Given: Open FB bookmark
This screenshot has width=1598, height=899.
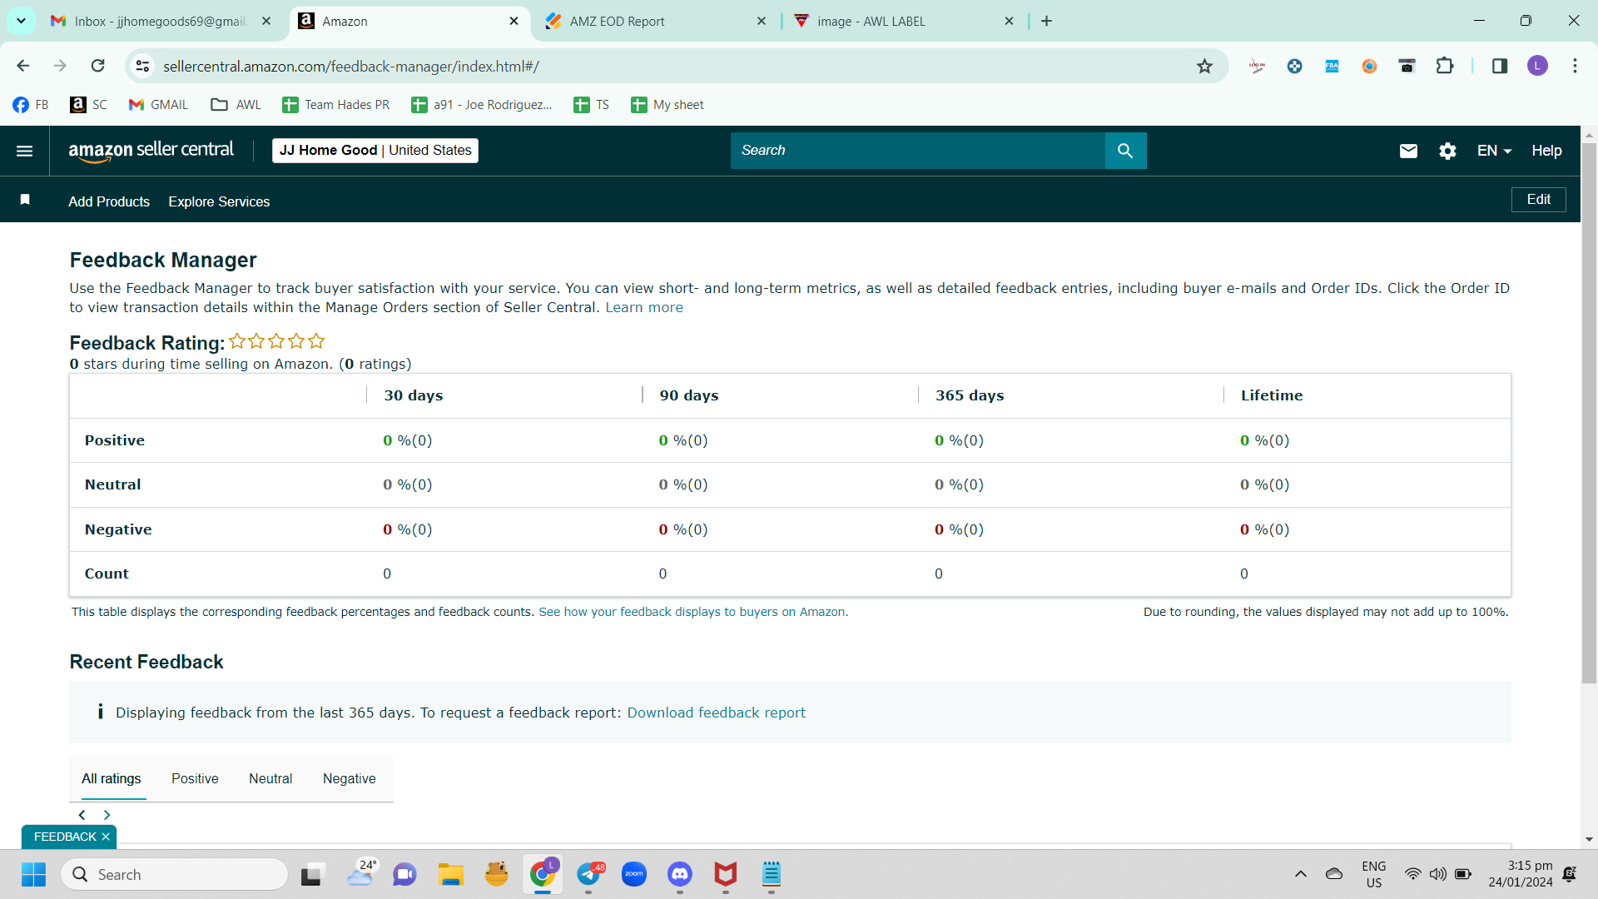Looking at the screenshot, I should (30, 104).
